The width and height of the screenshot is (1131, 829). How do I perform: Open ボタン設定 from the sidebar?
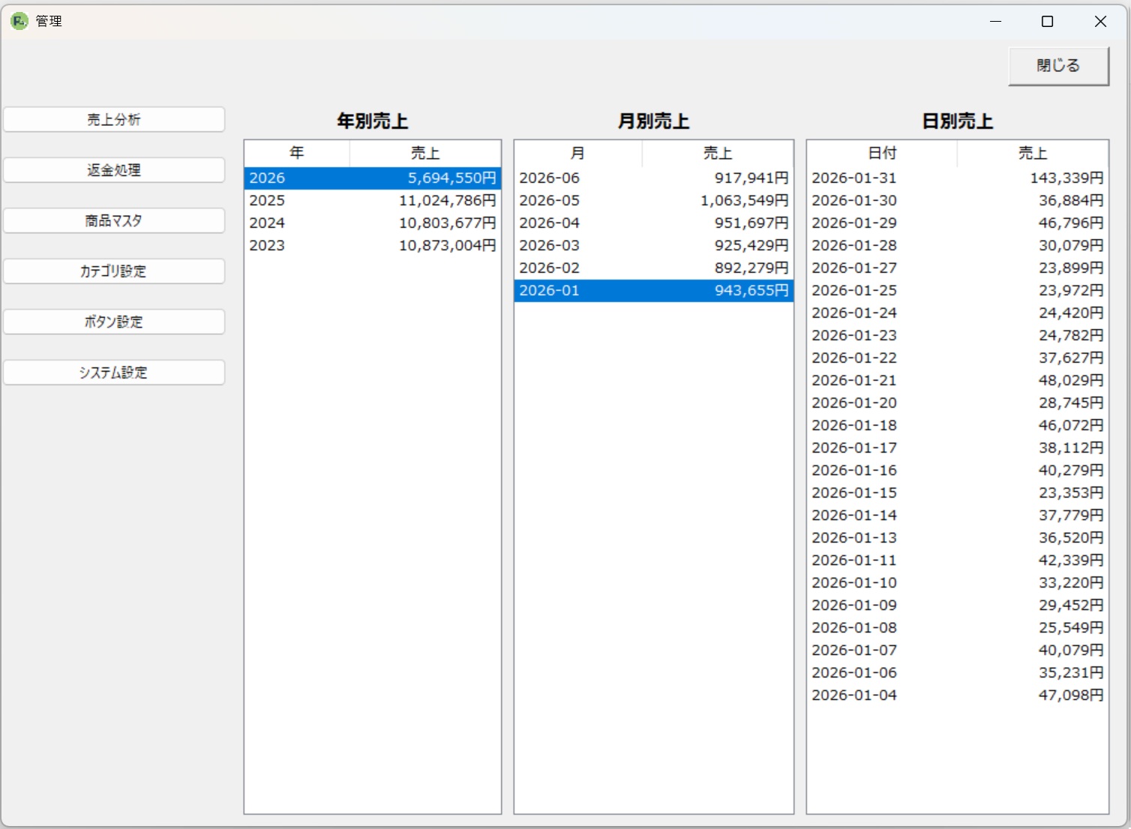(x=114, y=322)
